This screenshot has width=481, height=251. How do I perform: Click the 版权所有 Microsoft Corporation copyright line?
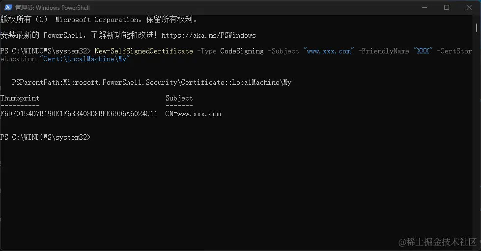pyautogui.click(x=98, y=20)
